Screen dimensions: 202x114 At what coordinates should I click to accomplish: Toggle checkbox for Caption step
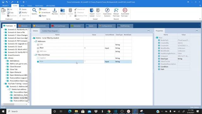pos(38,58)
